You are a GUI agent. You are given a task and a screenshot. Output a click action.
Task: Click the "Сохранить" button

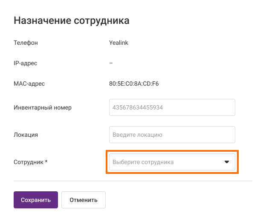(36, 199)
